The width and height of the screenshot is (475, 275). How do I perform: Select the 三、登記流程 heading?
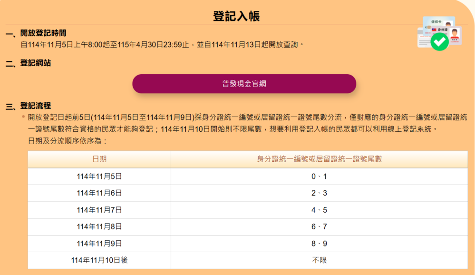[29, 106]
